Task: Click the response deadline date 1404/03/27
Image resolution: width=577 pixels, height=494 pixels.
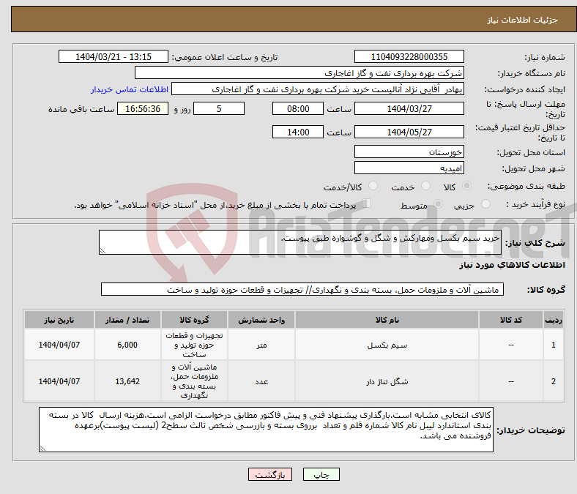Action: [x=409, y=108]
